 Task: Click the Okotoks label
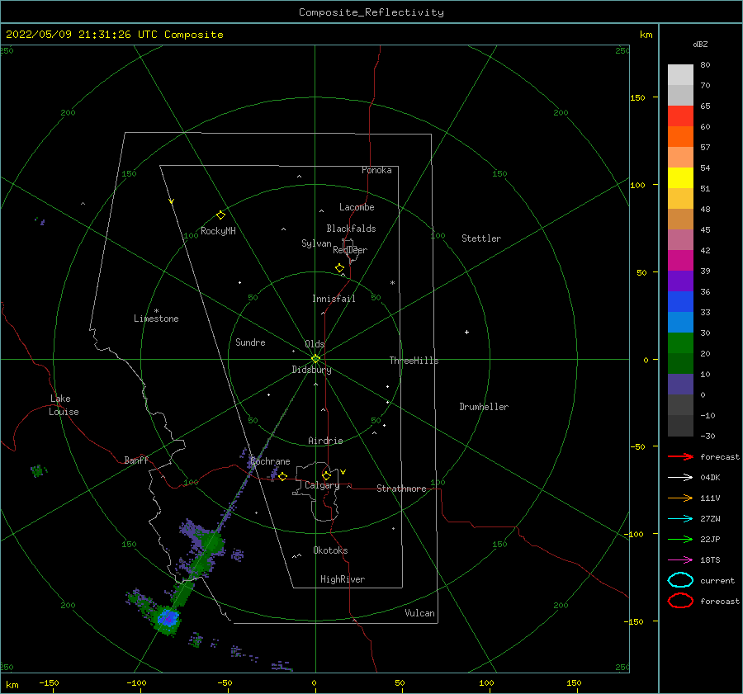(330, 550)
